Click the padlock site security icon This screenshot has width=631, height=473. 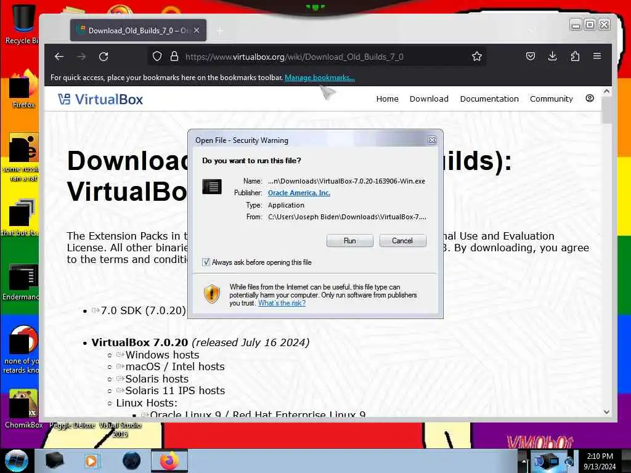pyautogui.click(x=174, y=56)
